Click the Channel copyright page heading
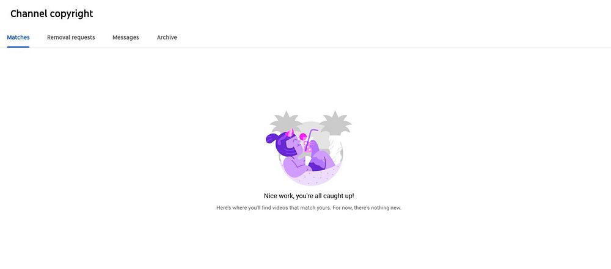 point(52,14)
